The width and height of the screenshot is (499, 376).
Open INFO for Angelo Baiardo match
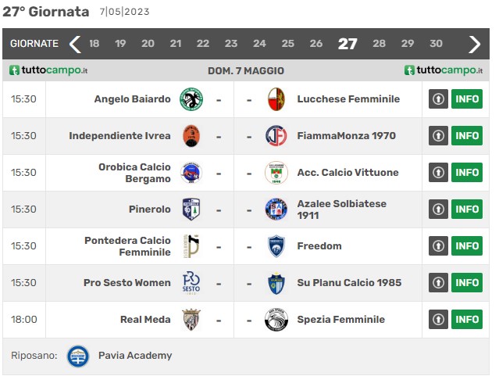tap(467, 99)
